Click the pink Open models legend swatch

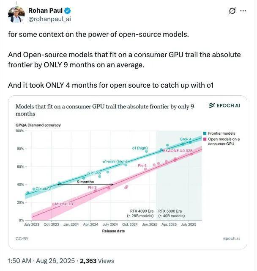point(205,139)
